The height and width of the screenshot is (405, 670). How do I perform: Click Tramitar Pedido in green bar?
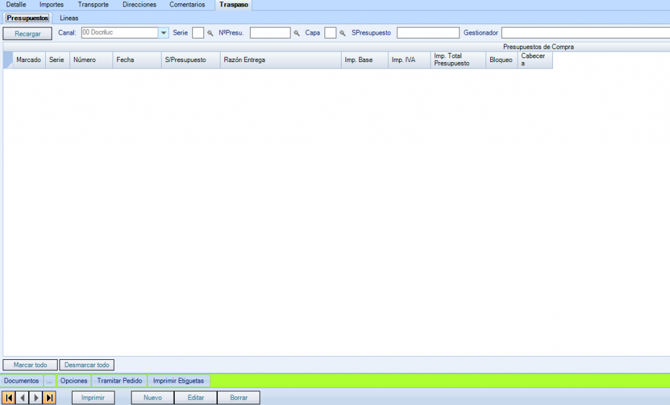pos(119,380)
